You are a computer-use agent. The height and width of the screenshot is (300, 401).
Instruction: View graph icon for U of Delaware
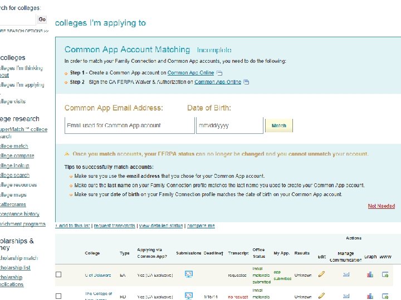[x=370, y=274]
